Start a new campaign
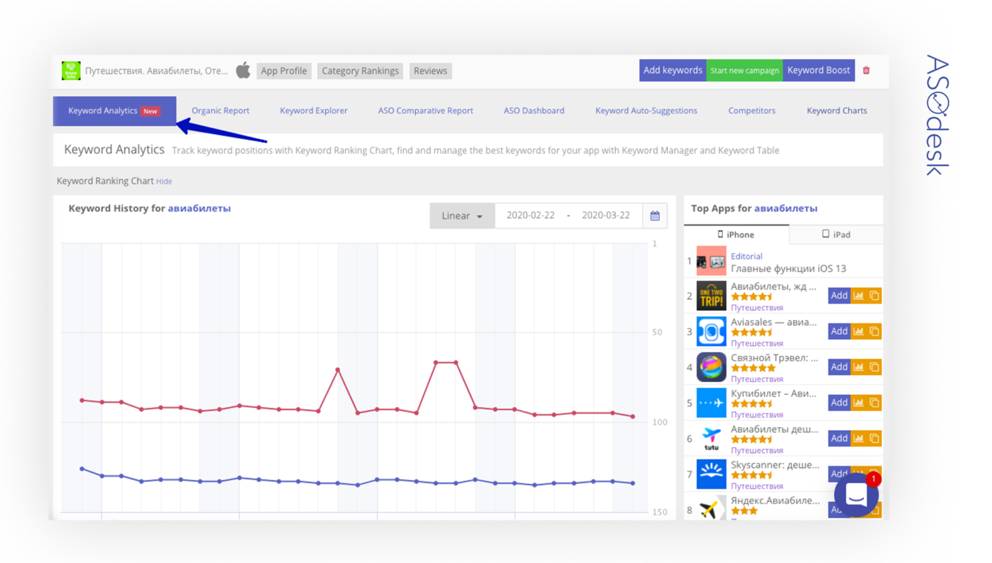The width and height of the screenshot is (992, 563). (x=745, y=70)
